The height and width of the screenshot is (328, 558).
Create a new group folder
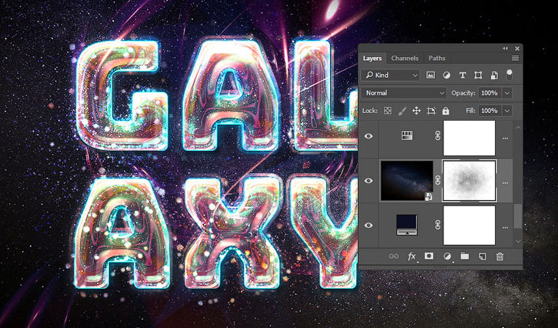(x=464, y=256)
